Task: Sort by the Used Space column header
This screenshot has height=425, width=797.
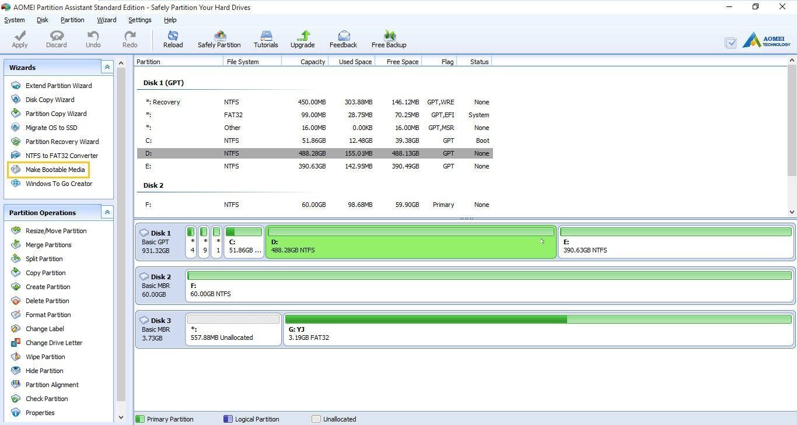Action: [x=352, y=61]
